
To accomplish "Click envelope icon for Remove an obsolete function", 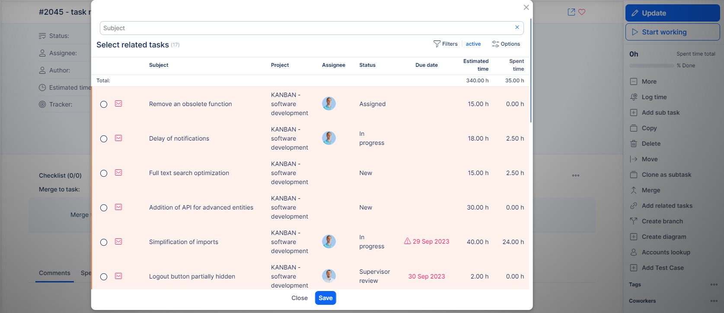I will coord(118,104).
